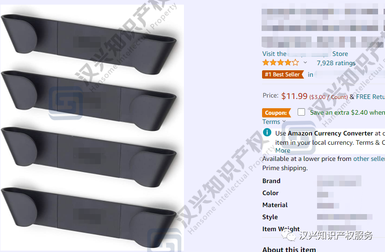Click the bottom black hook in product image
The height and width of the screenshot is (252, 385).
[88, 217]
